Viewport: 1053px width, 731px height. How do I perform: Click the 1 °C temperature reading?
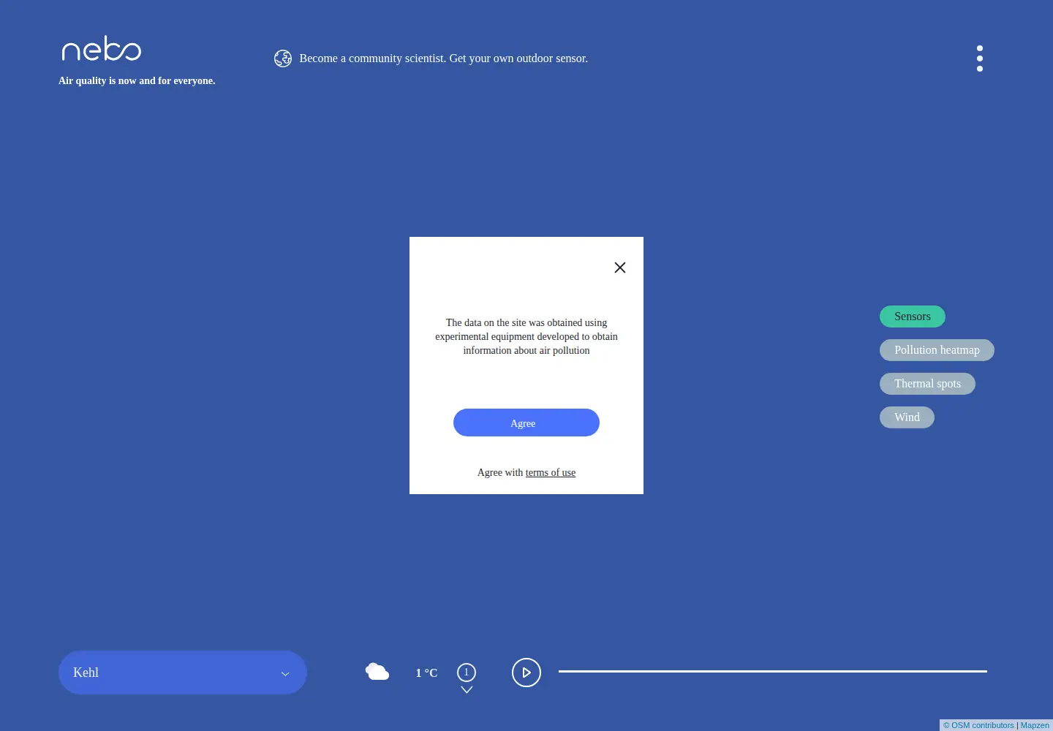point(426,673)
